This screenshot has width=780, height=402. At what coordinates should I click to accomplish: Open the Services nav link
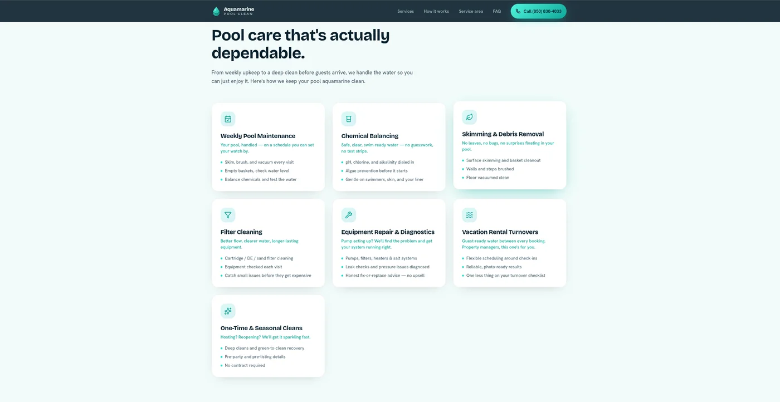coord(406,11)
